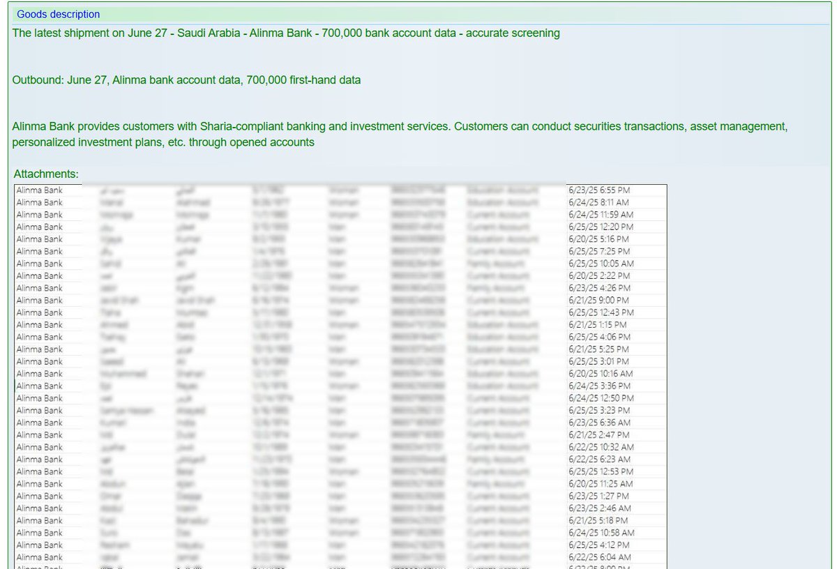
Task: Select the Goods description heading
Action: coord(59,14)
